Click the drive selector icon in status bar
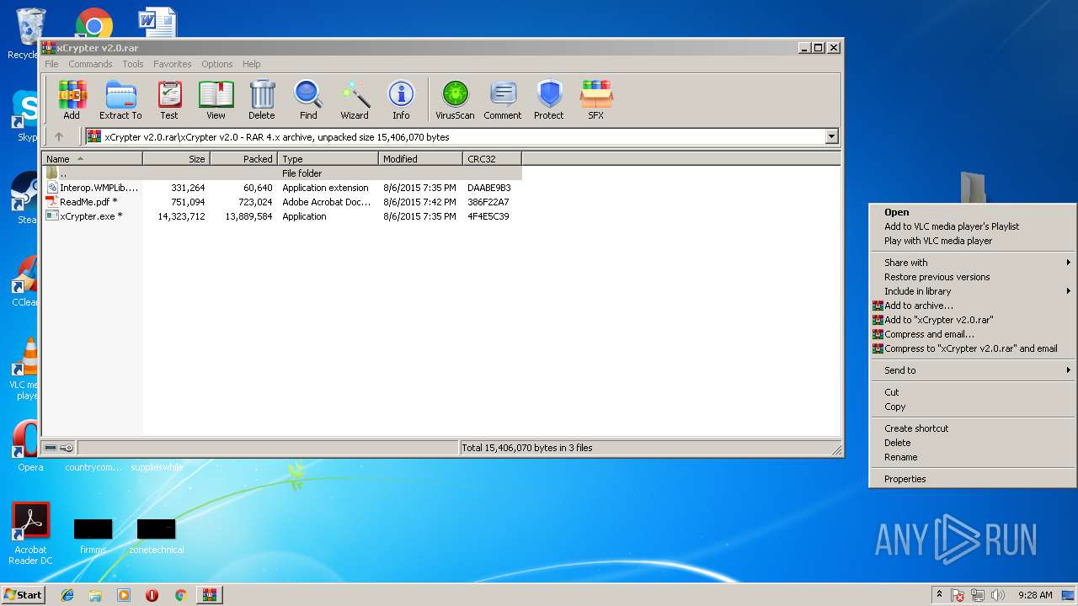 pyautogui.click(x=51, y=448)
